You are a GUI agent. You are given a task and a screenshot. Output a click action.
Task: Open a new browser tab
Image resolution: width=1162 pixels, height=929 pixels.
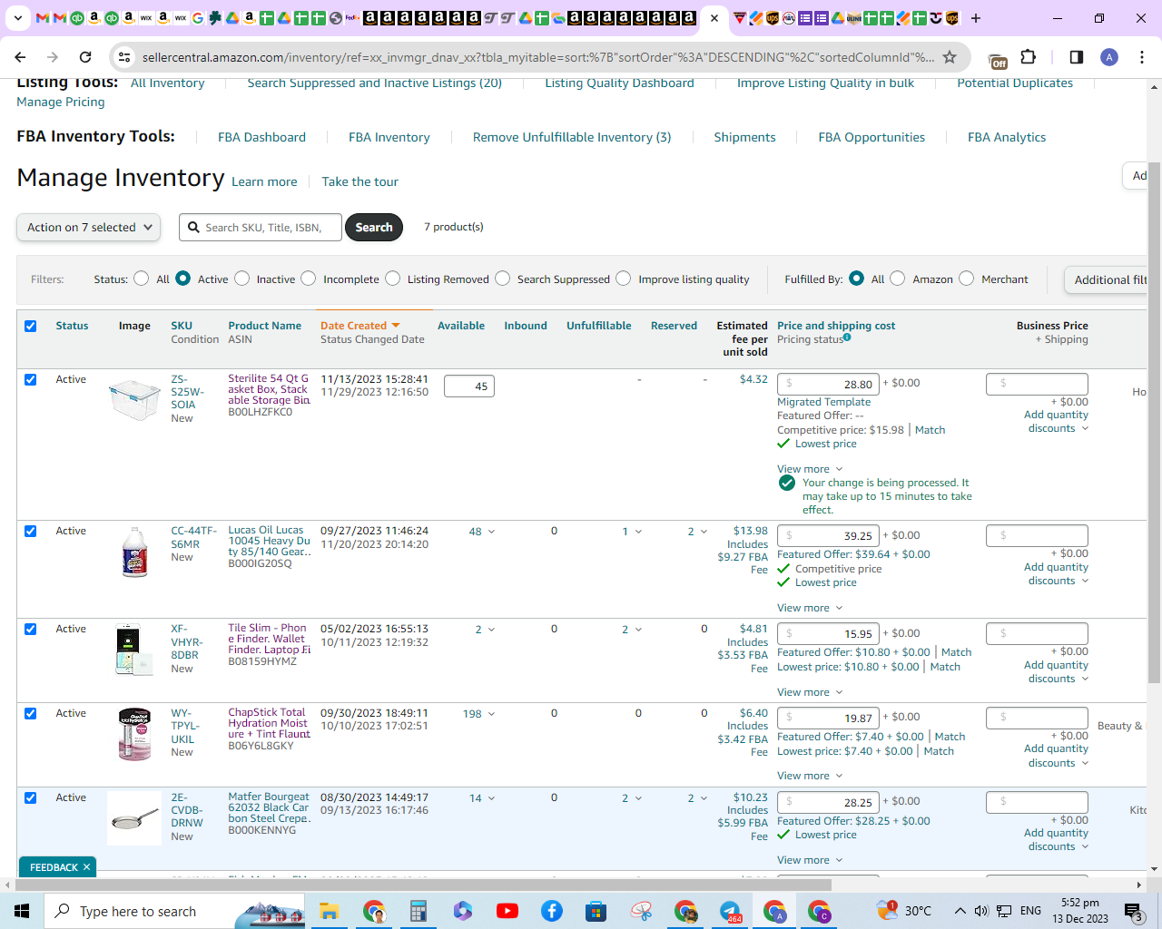click(x=976, y=18)
